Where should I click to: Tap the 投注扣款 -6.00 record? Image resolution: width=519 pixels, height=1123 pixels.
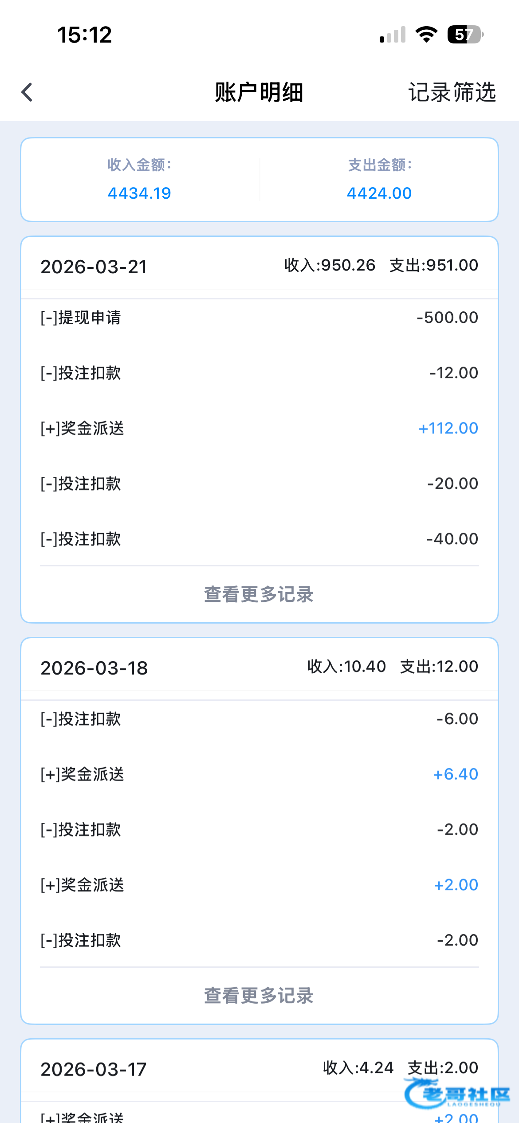[259, 719]
